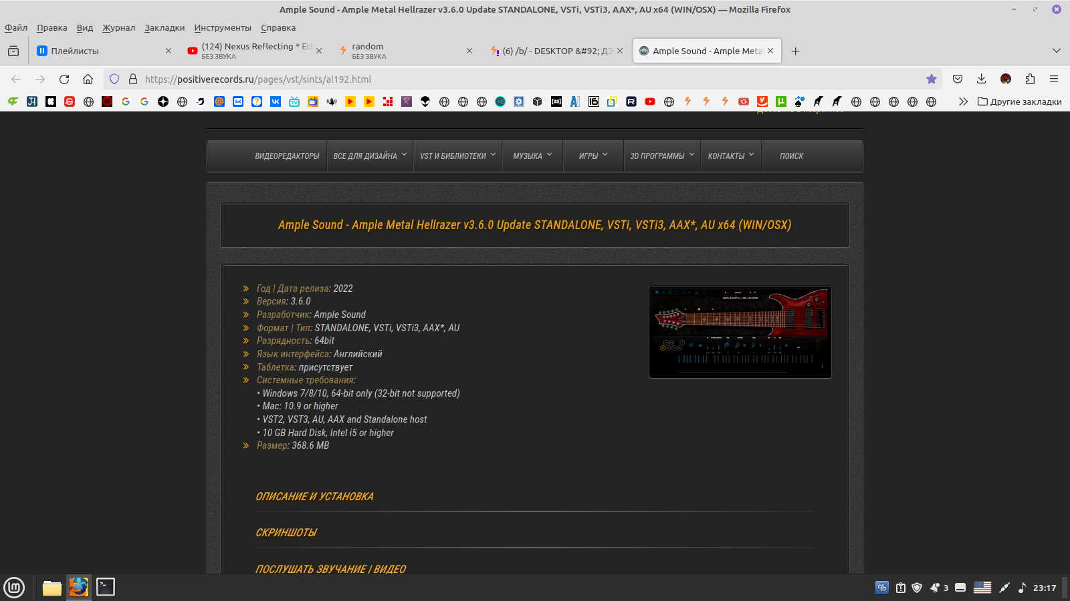Viewport: 1070px width, 601px height.
Task: Open the Журнал menu
Action: pos(118,28)
